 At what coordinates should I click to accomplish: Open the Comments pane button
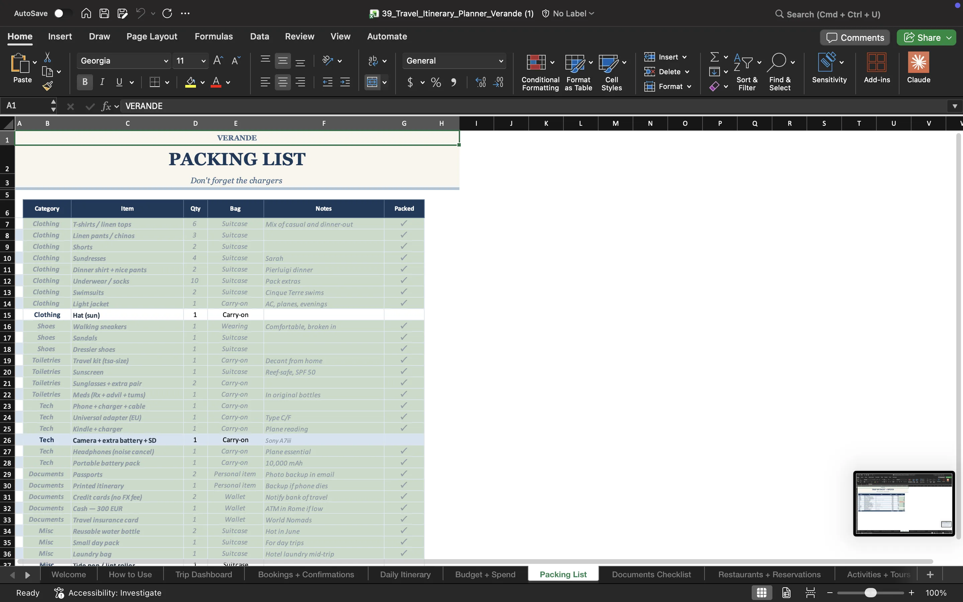[855, 37]
